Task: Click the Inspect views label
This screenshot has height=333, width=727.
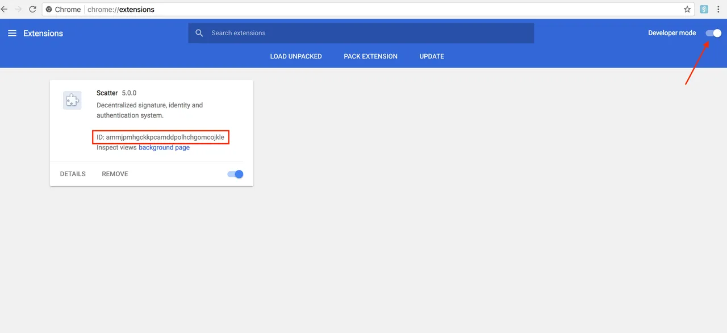Action: pos(116,148)
